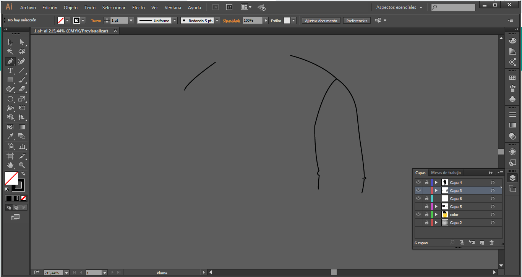Unlock the Capa 4 layer

tap(427, 182)
